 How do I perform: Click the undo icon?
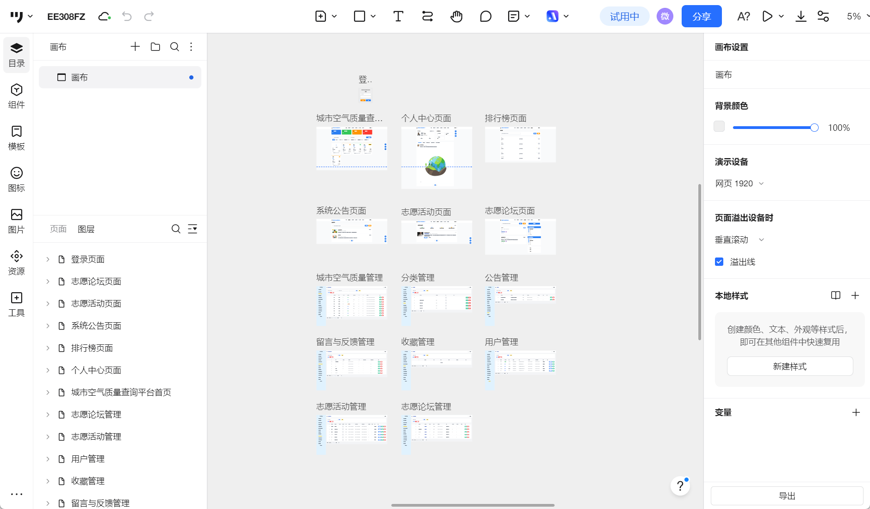127,16
